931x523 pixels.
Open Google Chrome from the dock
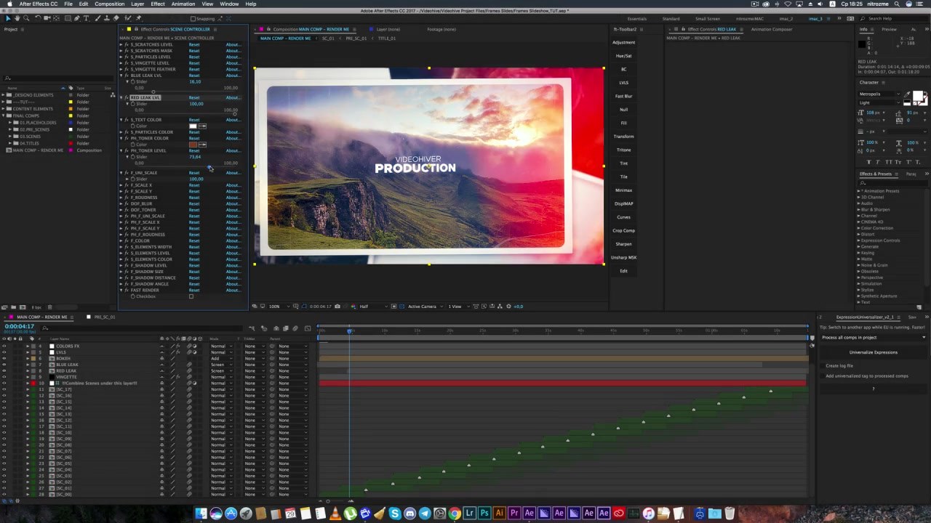pos(455,514)
